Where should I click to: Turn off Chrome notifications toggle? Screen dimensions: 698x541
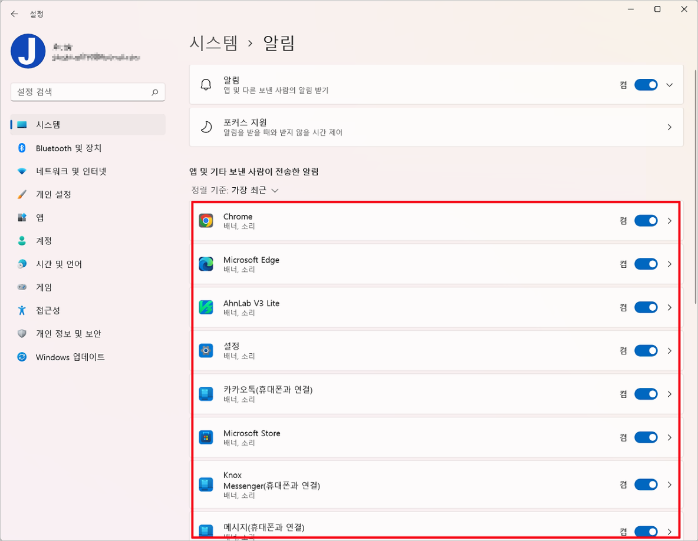(x=646, y=221)
